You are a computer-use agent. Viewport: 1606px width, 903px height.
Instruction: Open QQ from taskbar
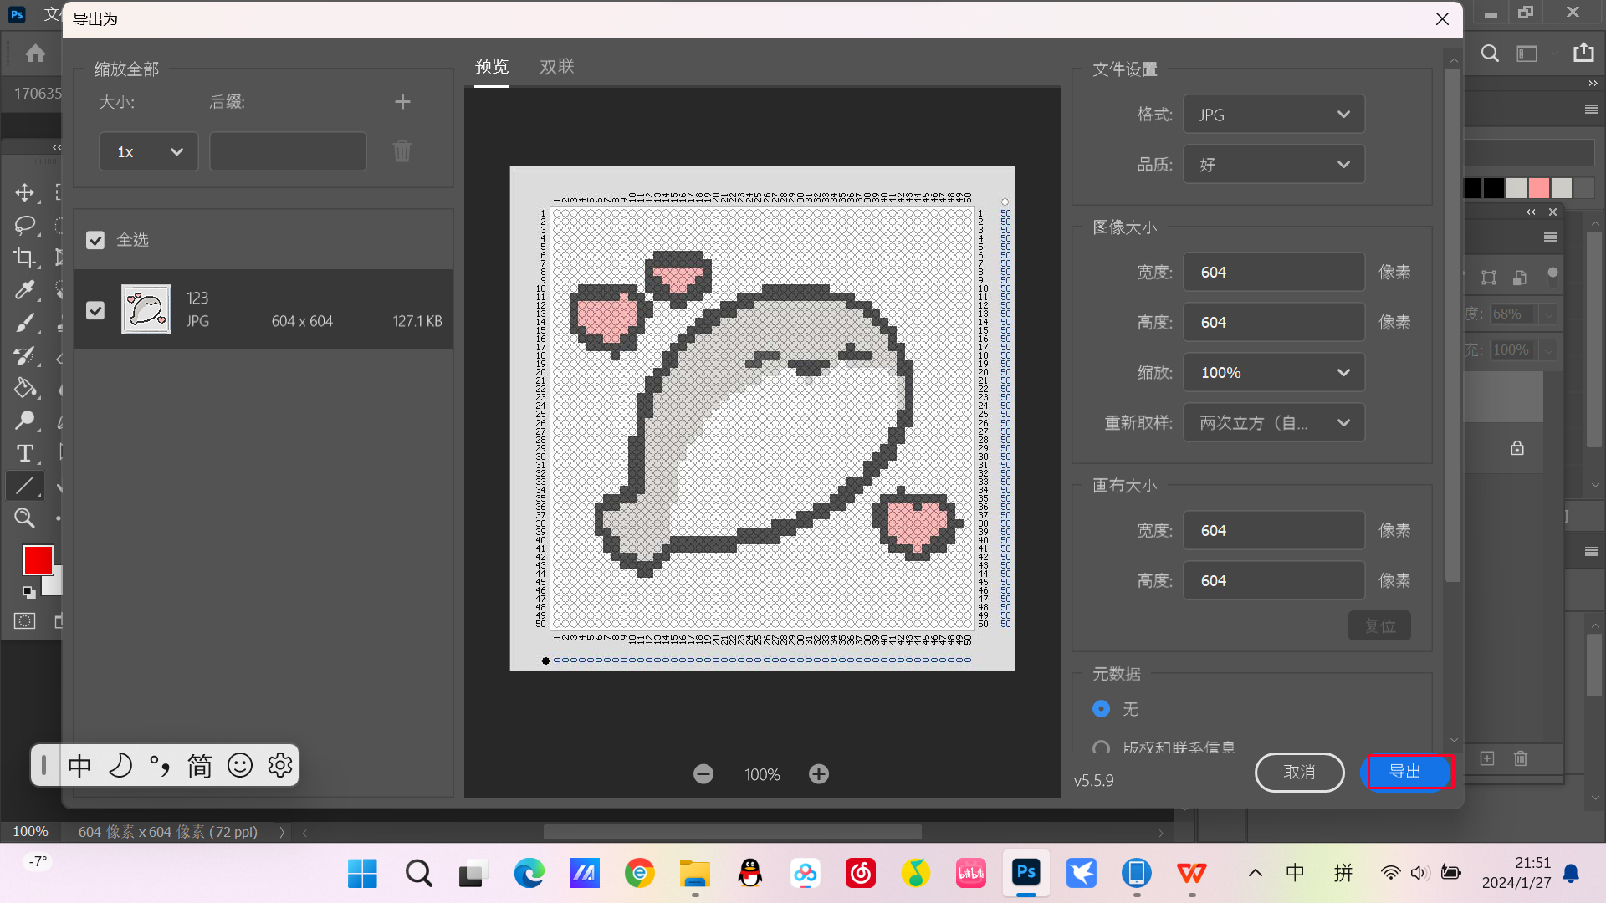pyautogui.click(x=750, y=874)
